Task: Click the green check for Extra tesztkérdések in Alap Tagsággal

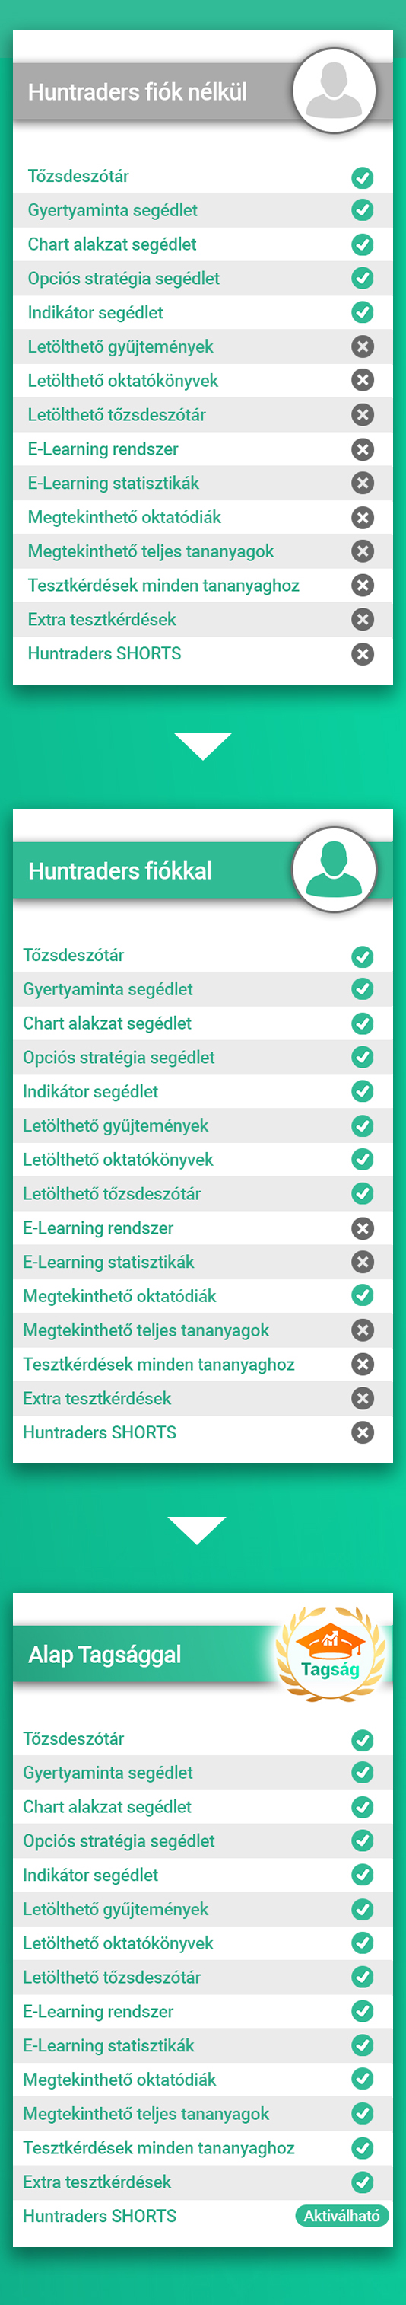Action: tap(362, 2182)
